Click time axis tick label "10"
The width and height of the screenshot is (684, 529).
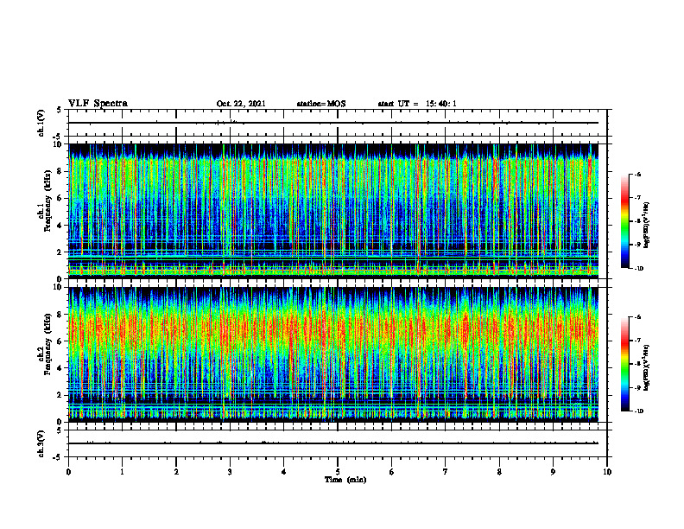tap(607, 472)
